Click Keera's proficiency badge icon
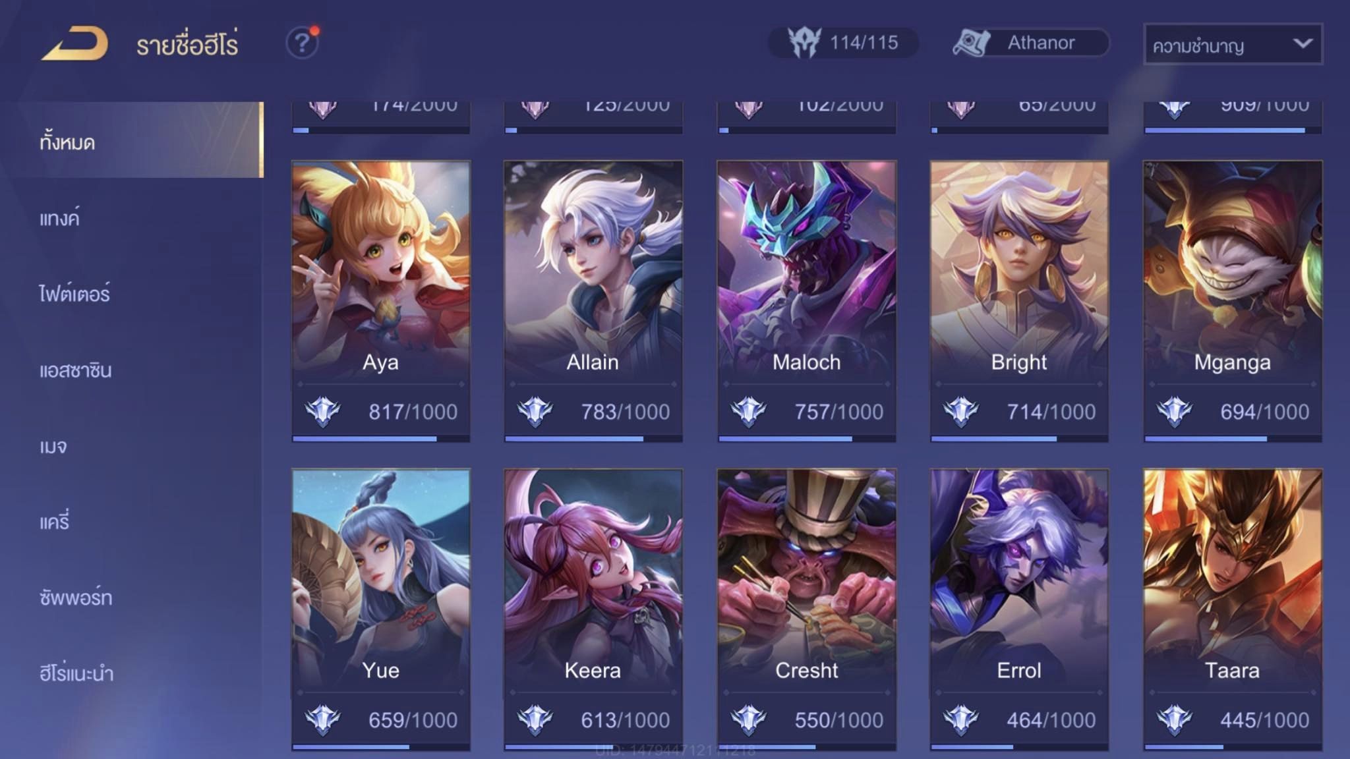The height and width of the screenshot is (759, 1350). click(x=535, y=719)
